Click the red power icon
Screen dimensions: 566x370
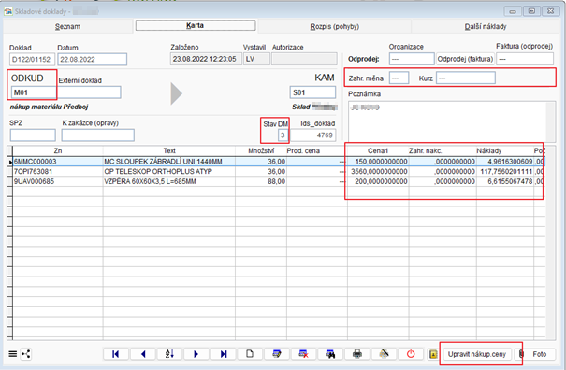pyautogui.click(x=411, y=354)
